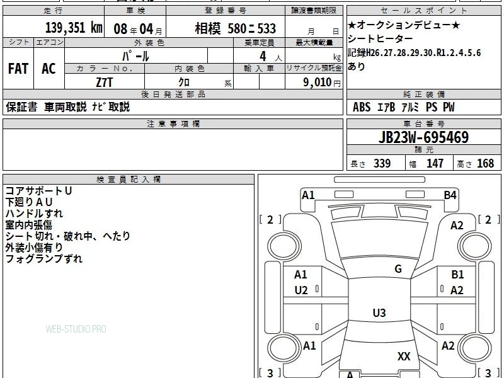The height and width of the screenshot is (378, 504).
Task: Click the "XX" mark on the rear
Action: click(404, 357)
